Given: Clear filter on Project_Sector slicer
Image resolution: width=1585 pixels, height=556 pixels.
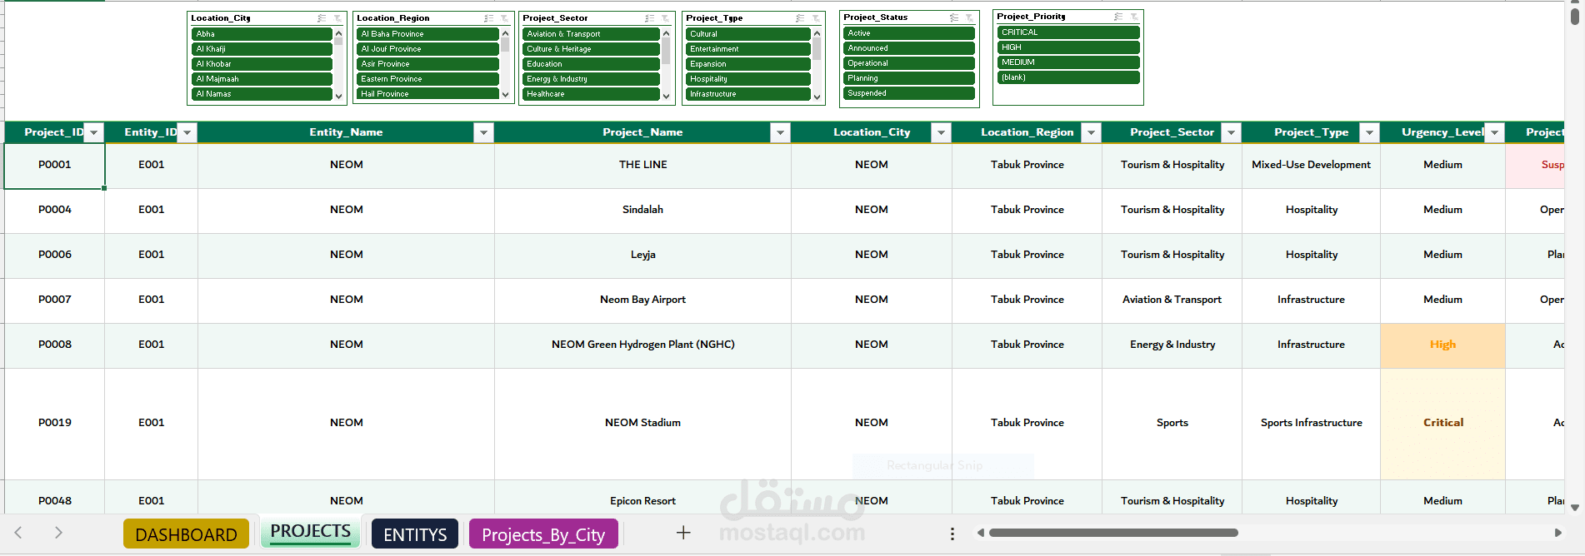Looking at the screenshot, I should coord(665,17).
